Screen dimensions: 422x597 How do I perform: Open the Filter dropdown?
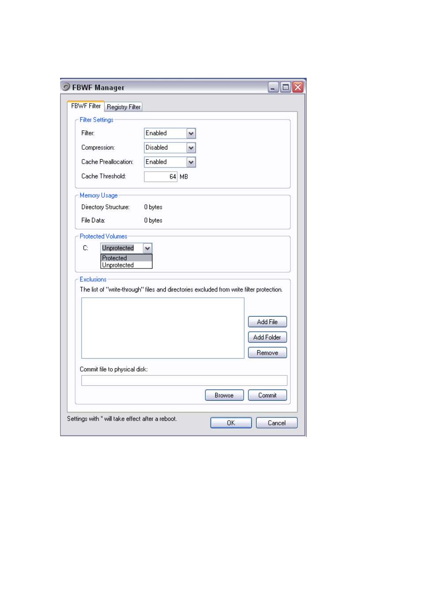170,133
